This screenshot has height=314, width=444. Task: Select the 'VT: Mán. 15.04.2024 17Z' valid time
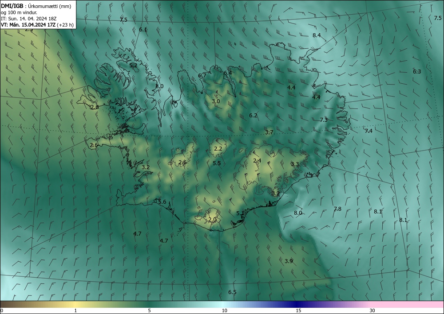[x=28, y=24]
